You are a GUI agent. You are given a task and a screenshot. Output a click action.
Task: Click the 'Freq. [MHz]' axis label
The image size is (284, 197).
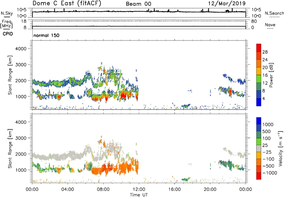point(7,24)
